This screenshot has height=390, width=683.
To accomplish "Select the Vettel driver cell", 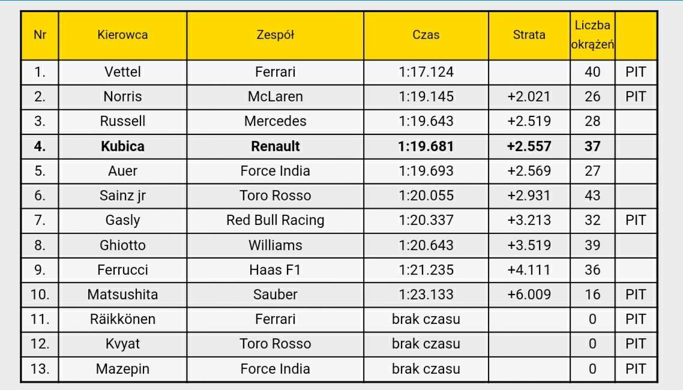I will point(122,72).
